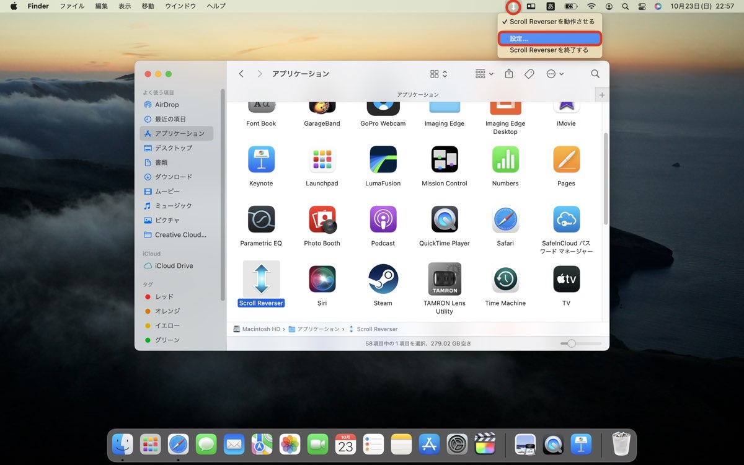Open the ellipsis More options dropdown
744x465 pixels.
pos(555,73)
